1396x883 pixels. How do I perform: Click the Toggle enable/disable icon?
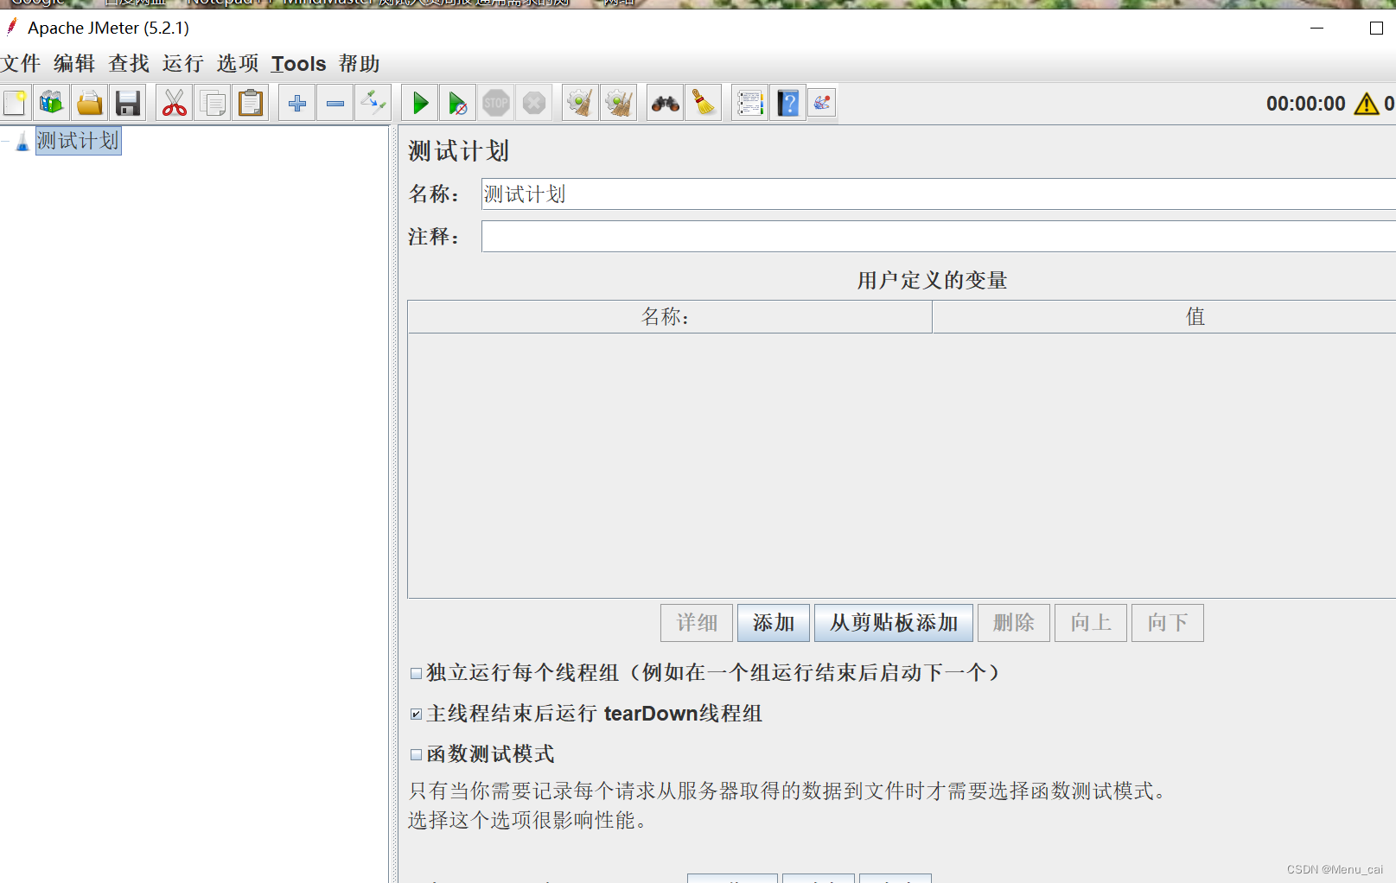373,104
